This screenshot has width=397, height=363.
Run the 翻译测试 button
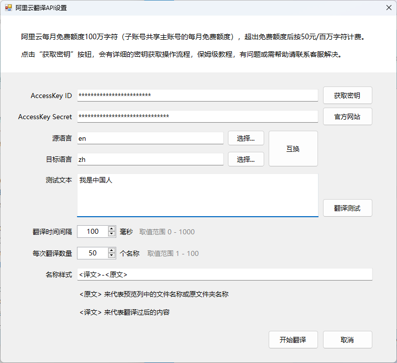347,208
